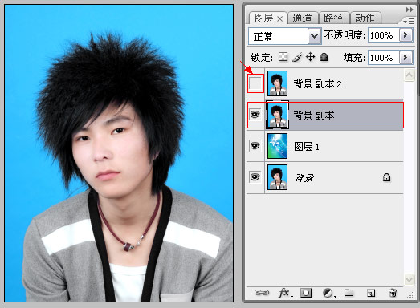Open the layers panel options menu
Viewport: 420px width, 308px height.
tap(409, 21)
